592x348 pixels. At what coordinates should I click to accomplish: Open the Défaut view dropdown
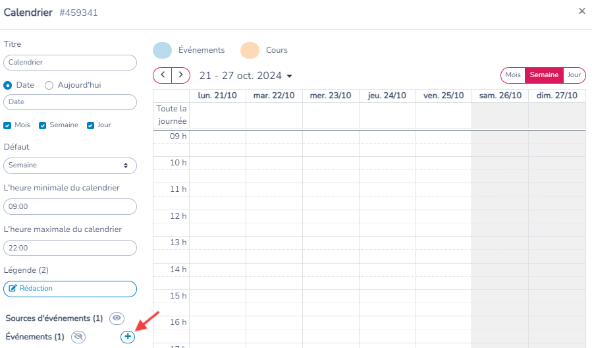coord(70,165)
